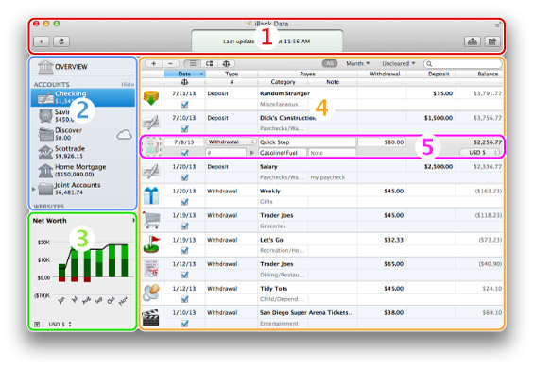
Task: Open the Net Worth chart selector arrow
Action: click(x=133, y=221)
